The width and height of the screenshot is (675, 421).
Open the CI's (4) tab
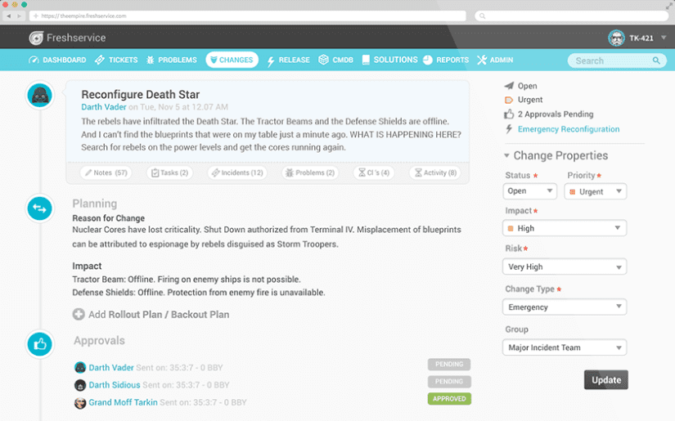374,172
